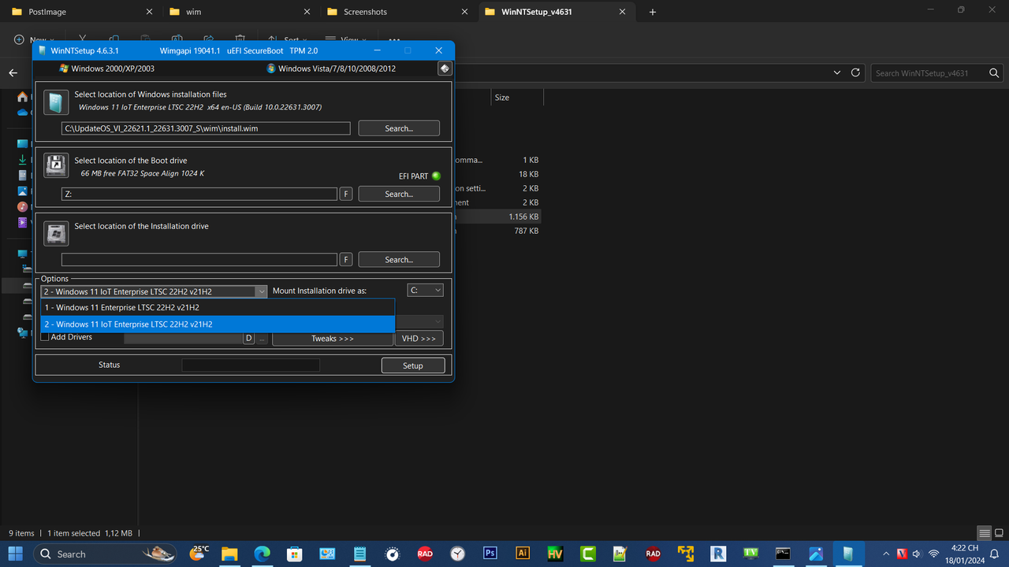Open Wi-Fi network settings in system tray
1009x567 pixels.
[933, 554]
